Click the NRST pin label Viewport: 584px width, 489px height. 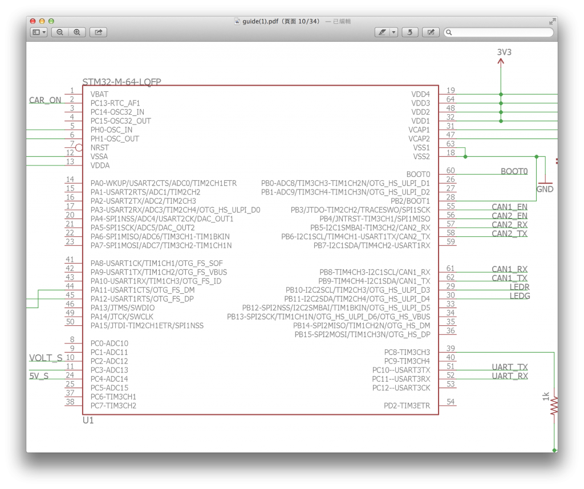(100, 148)
